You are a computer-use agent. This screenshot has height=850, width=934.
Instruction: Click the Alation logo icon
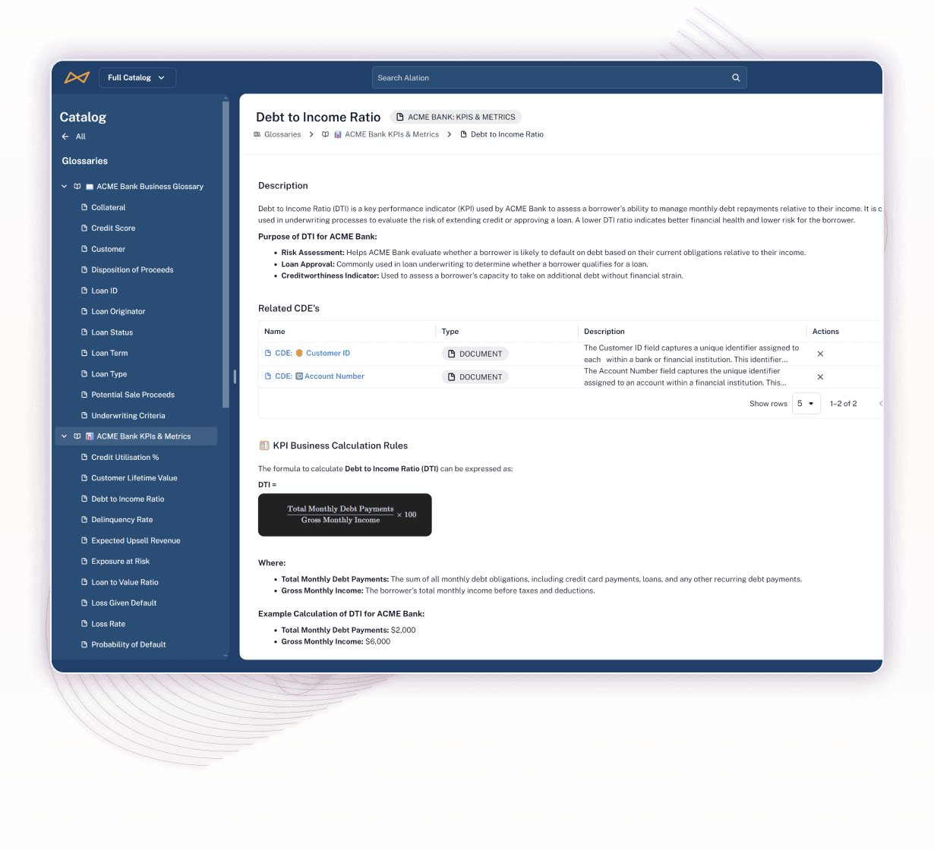[77, 77]
